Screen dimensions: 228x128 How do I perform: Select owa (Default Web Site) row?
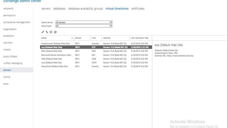pyautogui.click(x=96, y=63)
